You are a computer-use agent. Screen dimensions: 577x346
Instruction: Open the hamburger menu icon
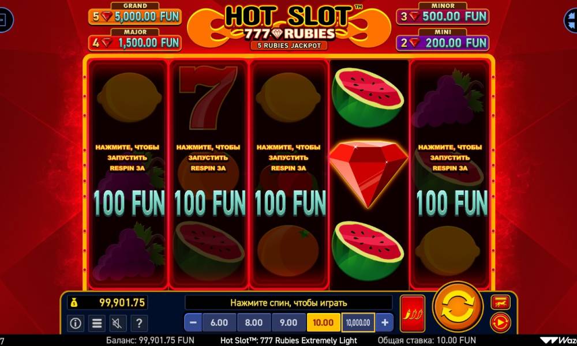(97, 323)
